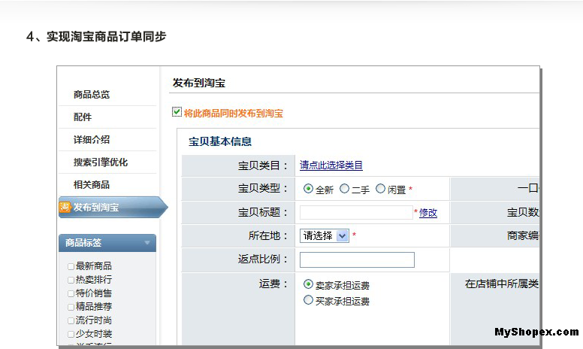
Task: Click the 宝贝类目 label
Action: pos(263,165)
